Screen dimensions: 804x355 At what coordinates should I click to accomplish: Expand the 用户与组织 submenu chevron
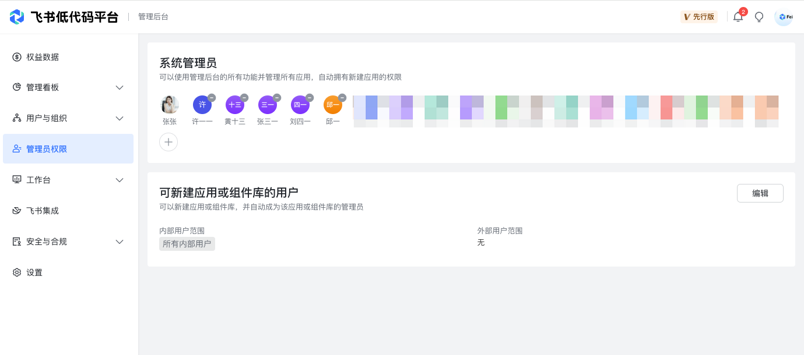coord(120,118)
